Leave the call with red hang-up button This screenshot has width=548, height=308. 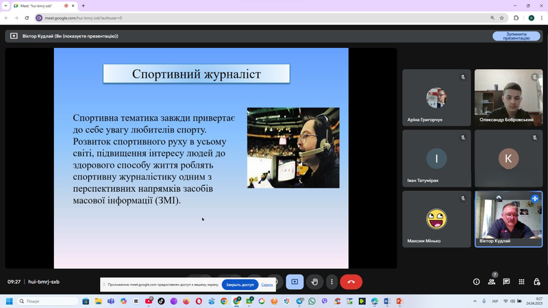tap(351, 282)
